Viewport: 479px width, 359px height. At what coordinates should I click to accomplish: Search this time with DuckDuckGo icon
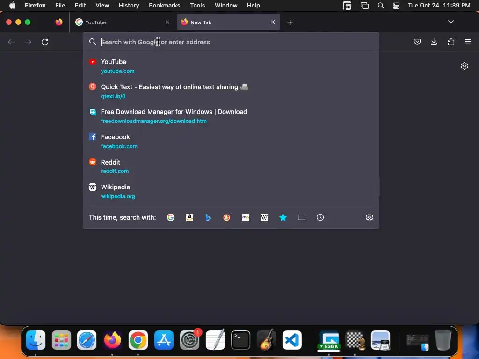pyautogui.click(x=227, y=217)
